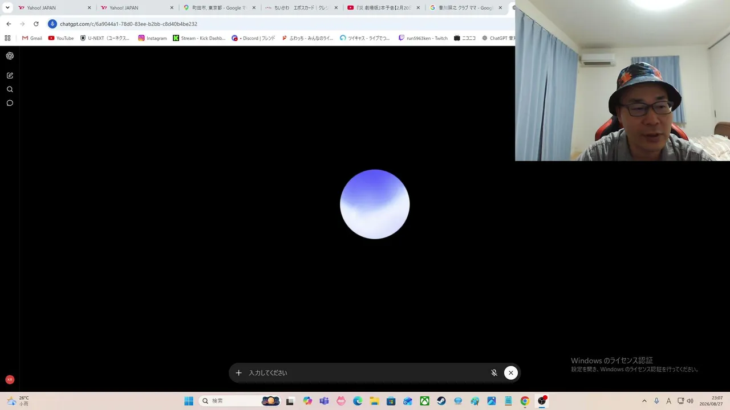
Task: Click the plus attach icon in composer
Action: click(x=238, y=373)
